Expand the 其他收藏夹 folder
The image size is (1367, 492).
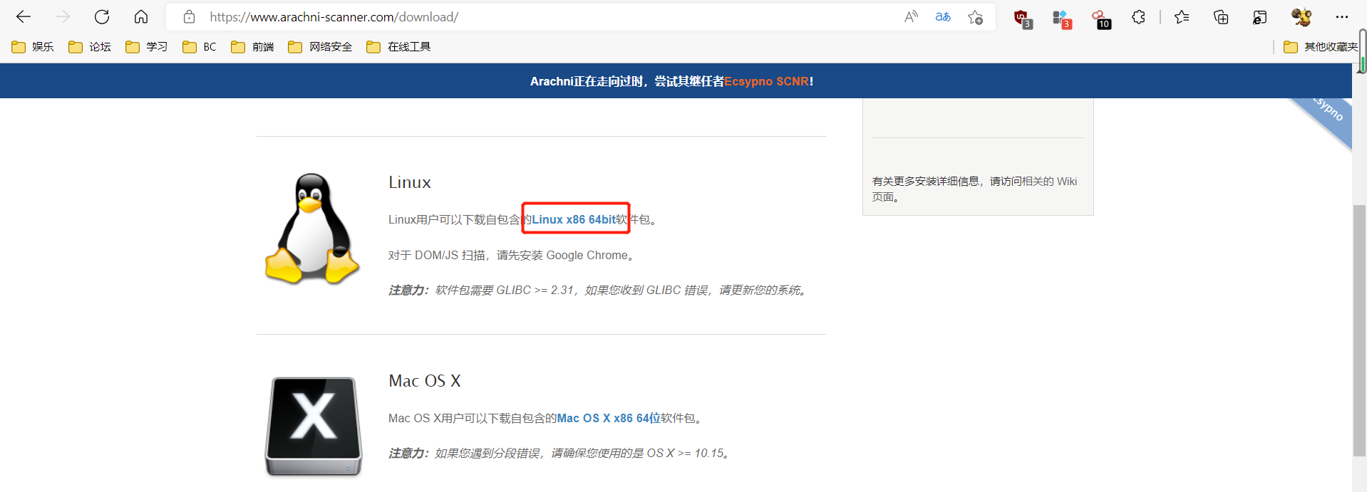[x=1321, y=47]
